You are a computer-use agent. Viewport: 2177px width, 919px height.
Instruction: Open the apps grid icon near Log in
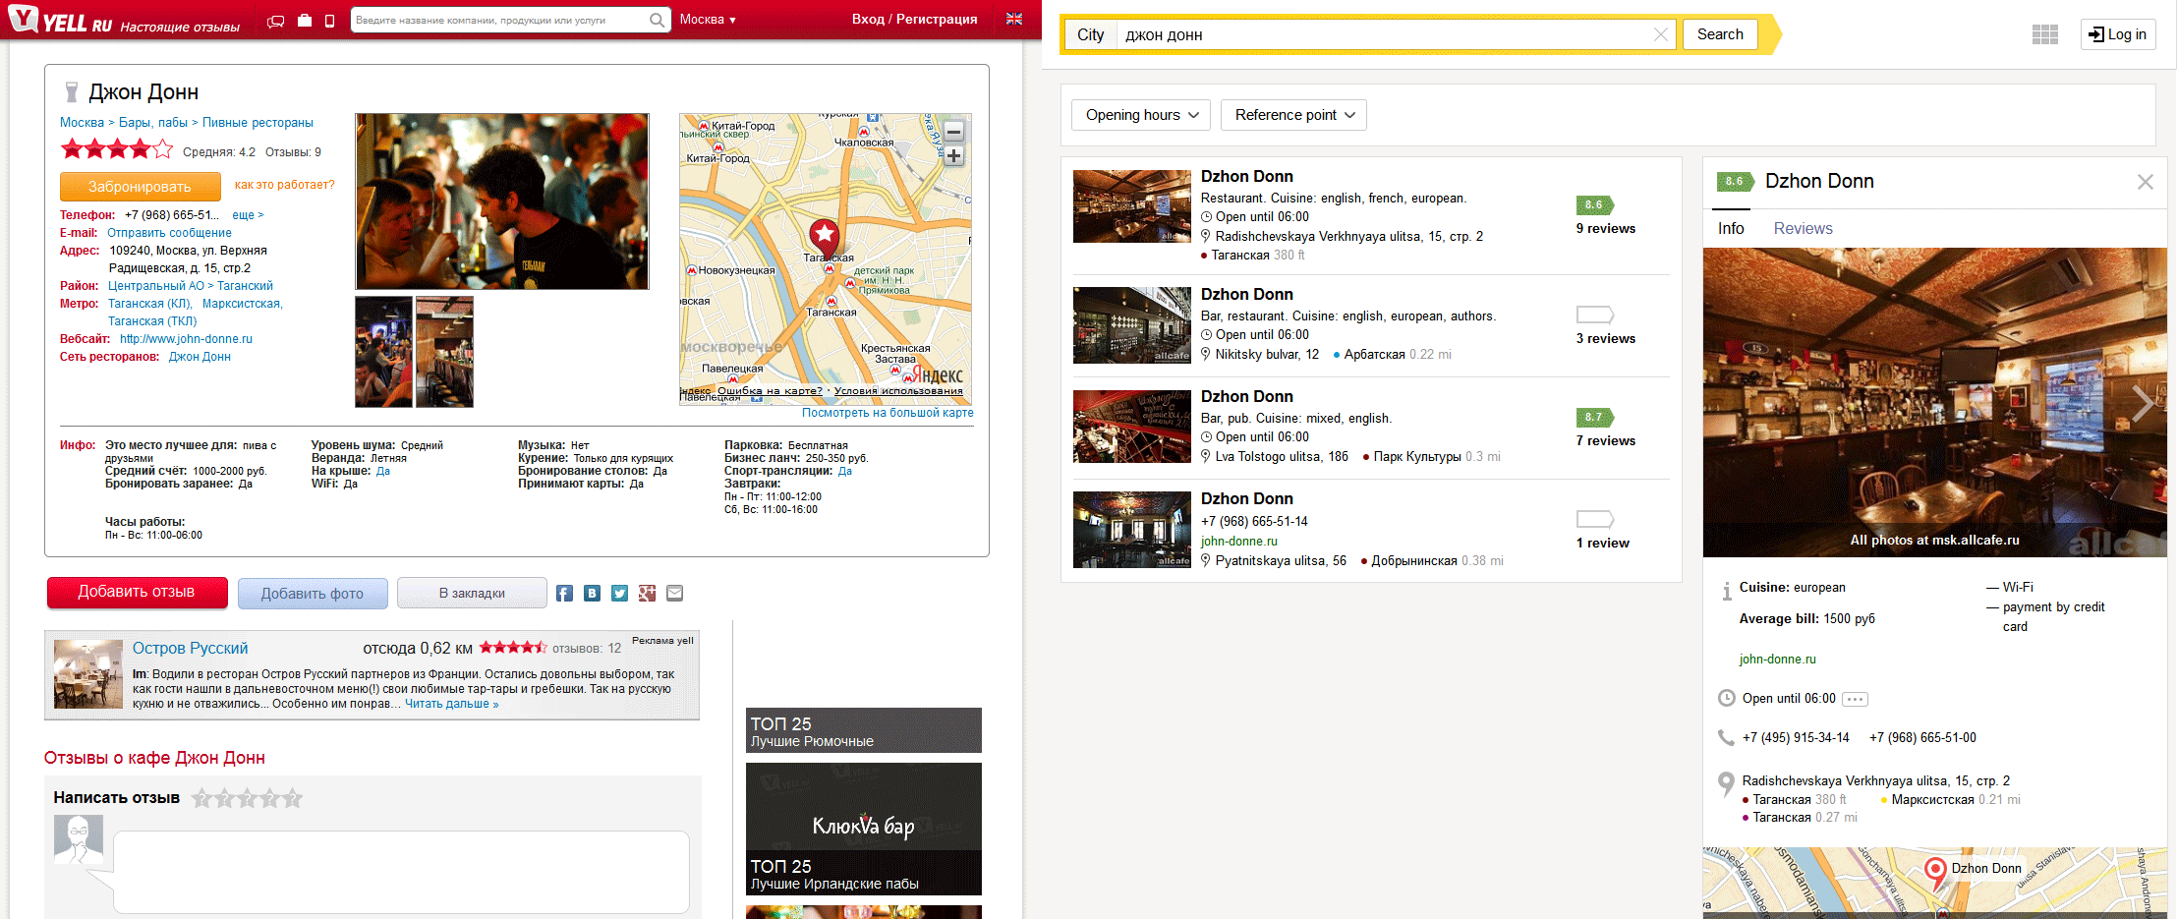point(2045,34)
